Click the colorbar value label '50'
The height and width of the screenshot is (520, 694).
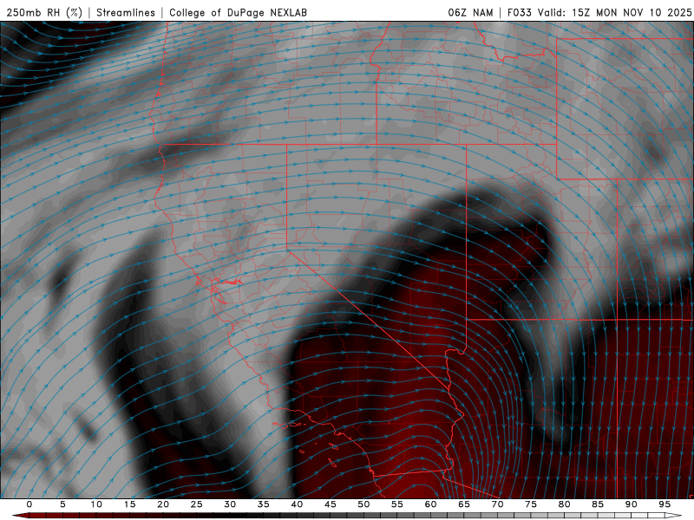[363, 504]
